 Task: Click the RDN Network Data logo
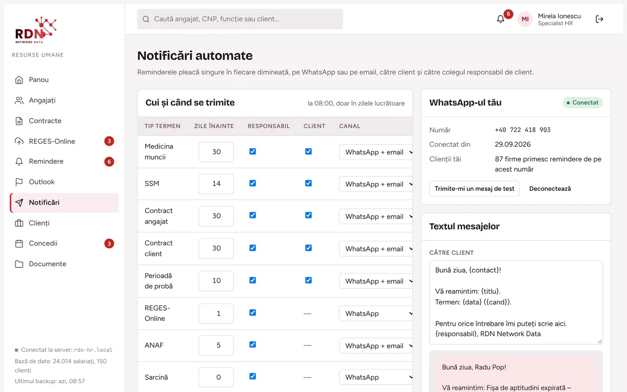point(36,30)
